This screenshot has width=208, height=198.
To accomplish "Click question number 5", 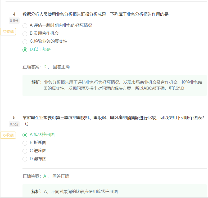I will pos(14,118).
